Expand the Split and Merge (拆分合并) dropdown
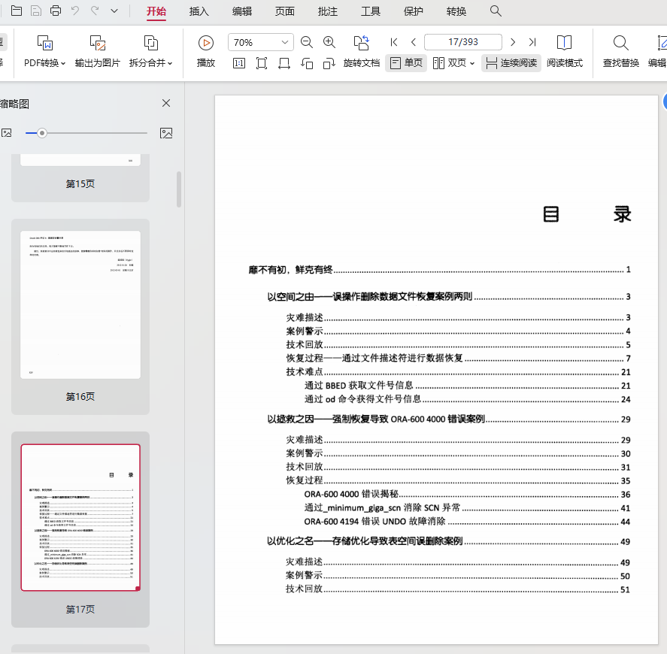The image size is (667, 654). click(150, 63)
